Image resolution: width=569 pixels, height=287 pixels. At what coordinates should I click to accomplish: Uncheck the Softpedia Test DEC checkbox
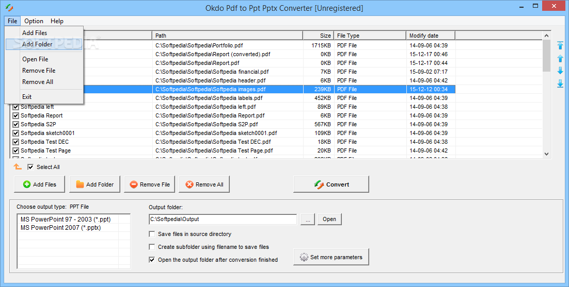[x=15, y=142]
